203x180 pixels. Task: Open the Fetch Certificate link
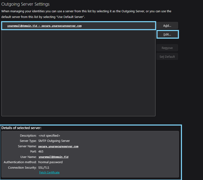pyautogui.click(x=49, y=173)
